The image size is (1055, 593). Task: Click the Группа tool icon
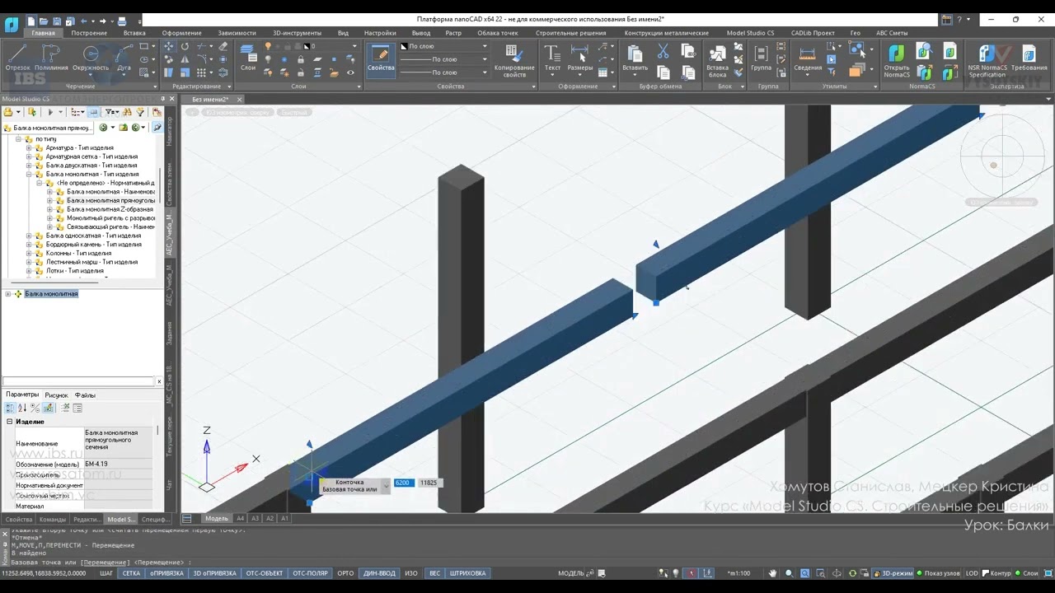coord(762,58)
